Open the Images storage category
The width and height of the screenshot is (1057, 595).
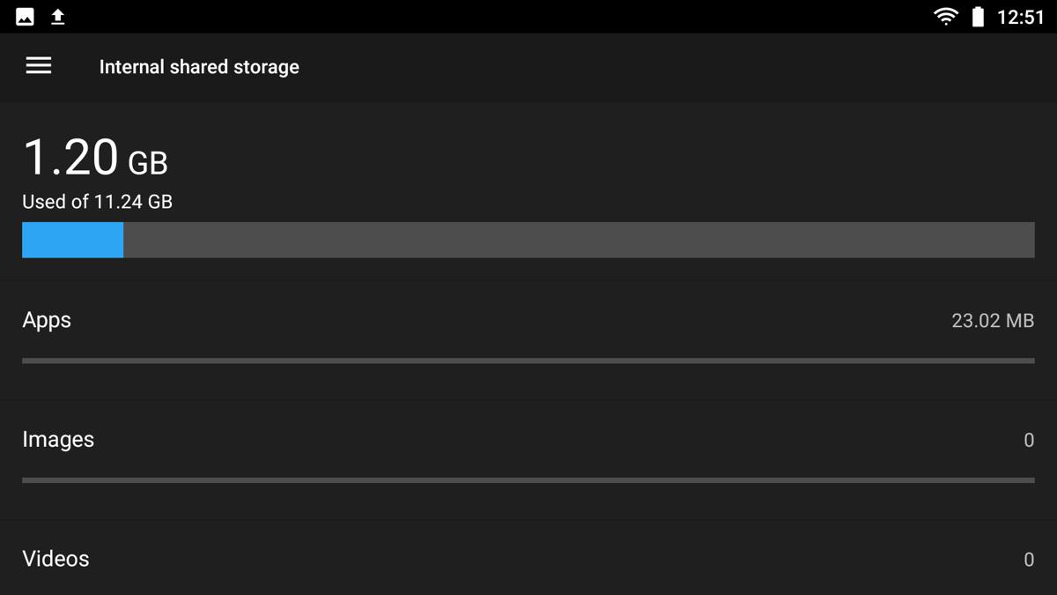528,459
